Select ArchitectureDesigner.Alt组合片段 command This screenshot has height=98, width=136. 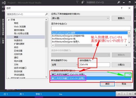[68, 36]
